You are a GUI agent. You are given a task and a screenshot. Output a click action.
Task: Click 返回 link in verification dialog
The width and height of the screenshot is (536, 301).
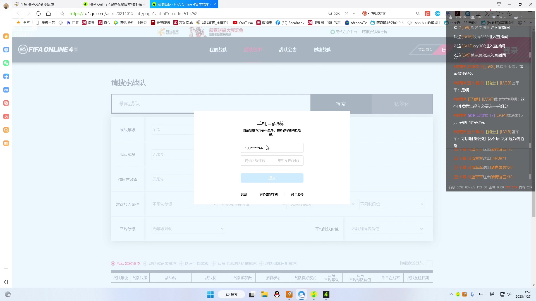click(x=244, y=195)
